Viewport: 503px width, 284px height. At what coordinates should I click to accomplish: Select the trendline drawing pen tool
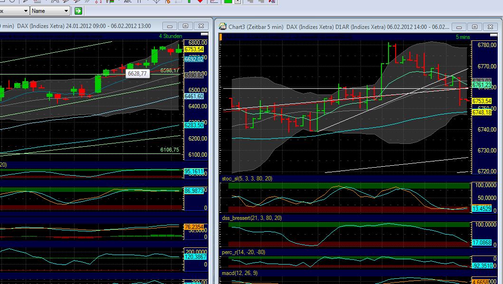pyautogui.click(x=25, y=2)
